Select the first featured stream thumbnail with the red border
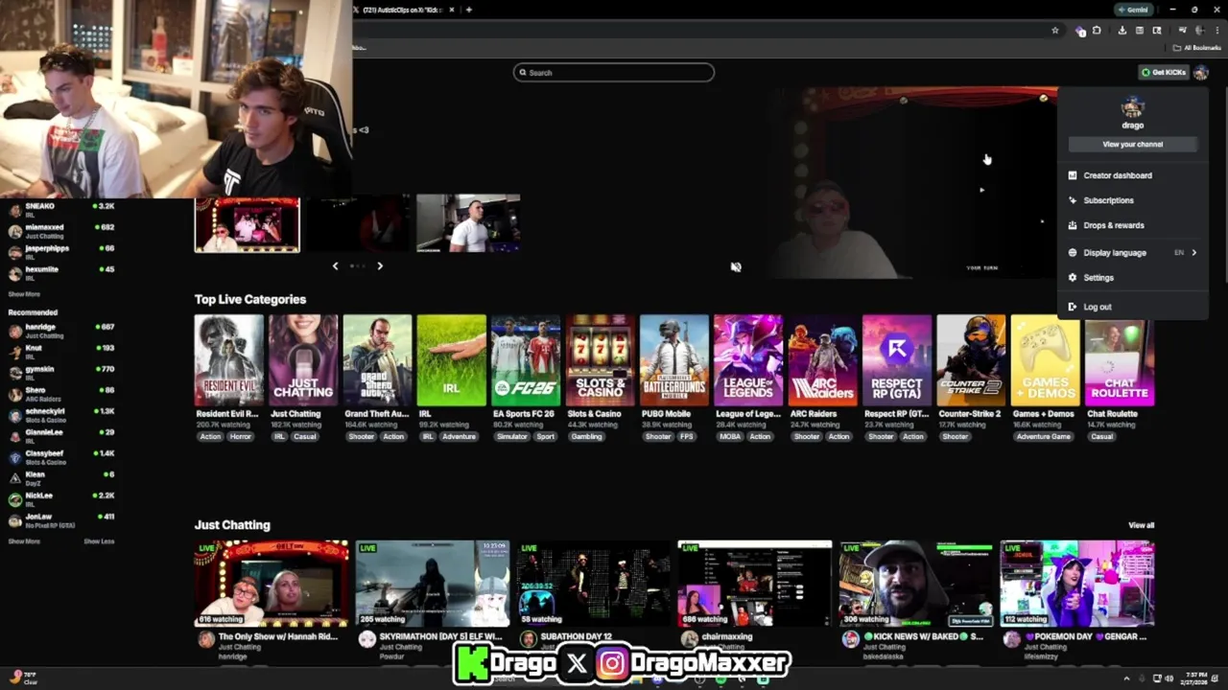The width and height of the screenshot is (1228, 690). (x=248, y=225)
